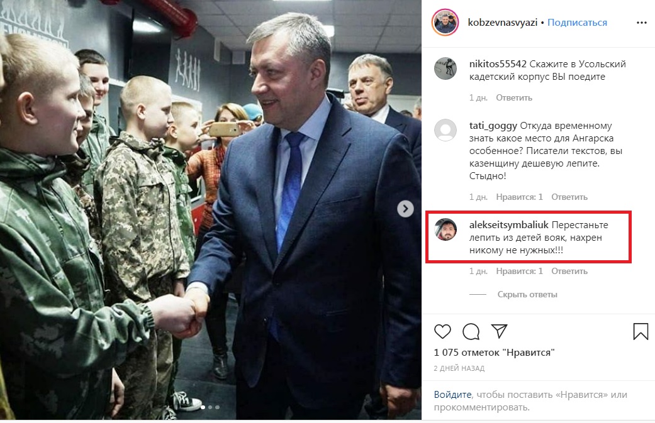655x423 pixels.
Task: View likes on tati_goggy comment
Action: coord(519,197)
